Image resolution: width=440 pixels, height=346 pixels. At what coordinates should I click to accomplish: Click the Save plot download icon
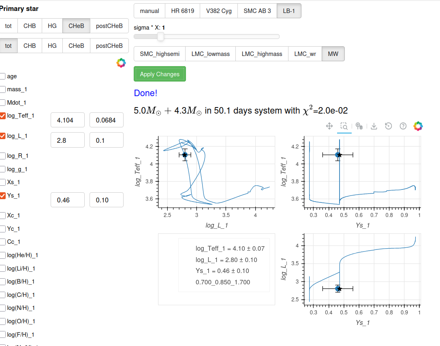[374, 126]
